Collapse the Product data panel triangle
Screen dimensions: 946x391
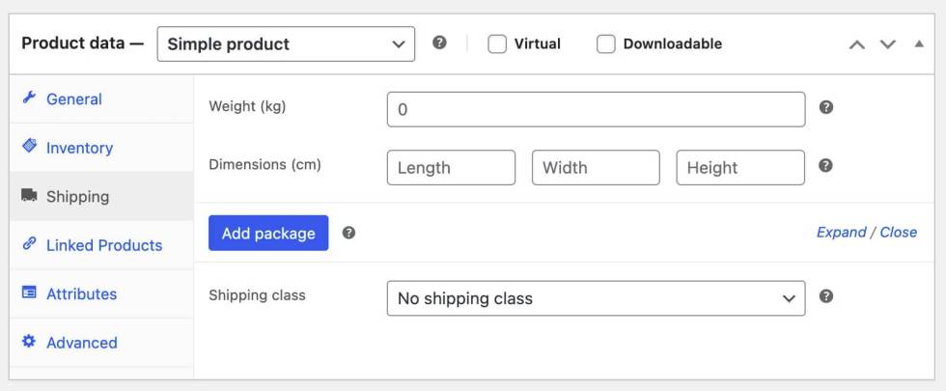918,44
